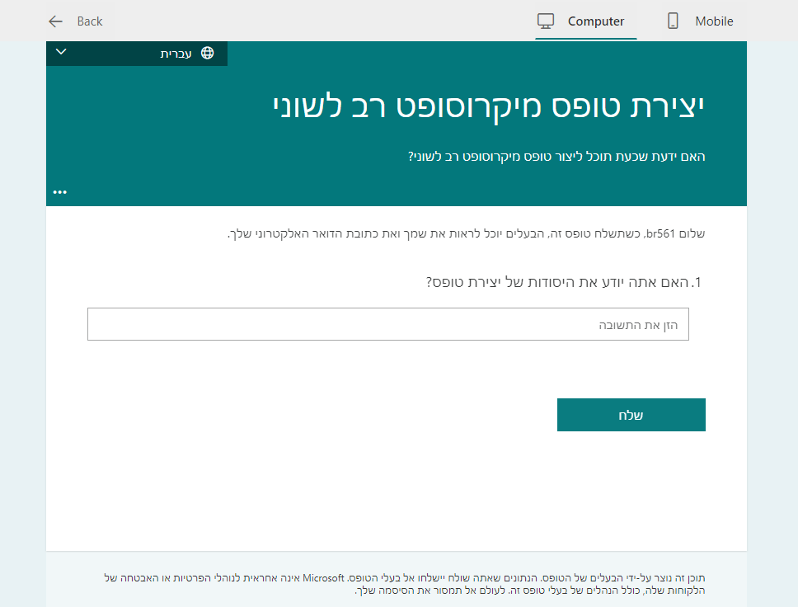The height and width of the screenshot is (607, 798).
Task: Click the answer input field הזן את התשובה
Action: [x=387, y=324]
